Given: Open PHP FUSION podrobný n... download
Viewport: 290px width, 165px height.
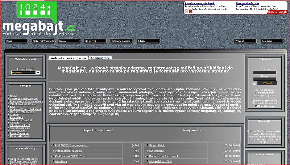Looking at the screenshot, I should coord(72,145).
